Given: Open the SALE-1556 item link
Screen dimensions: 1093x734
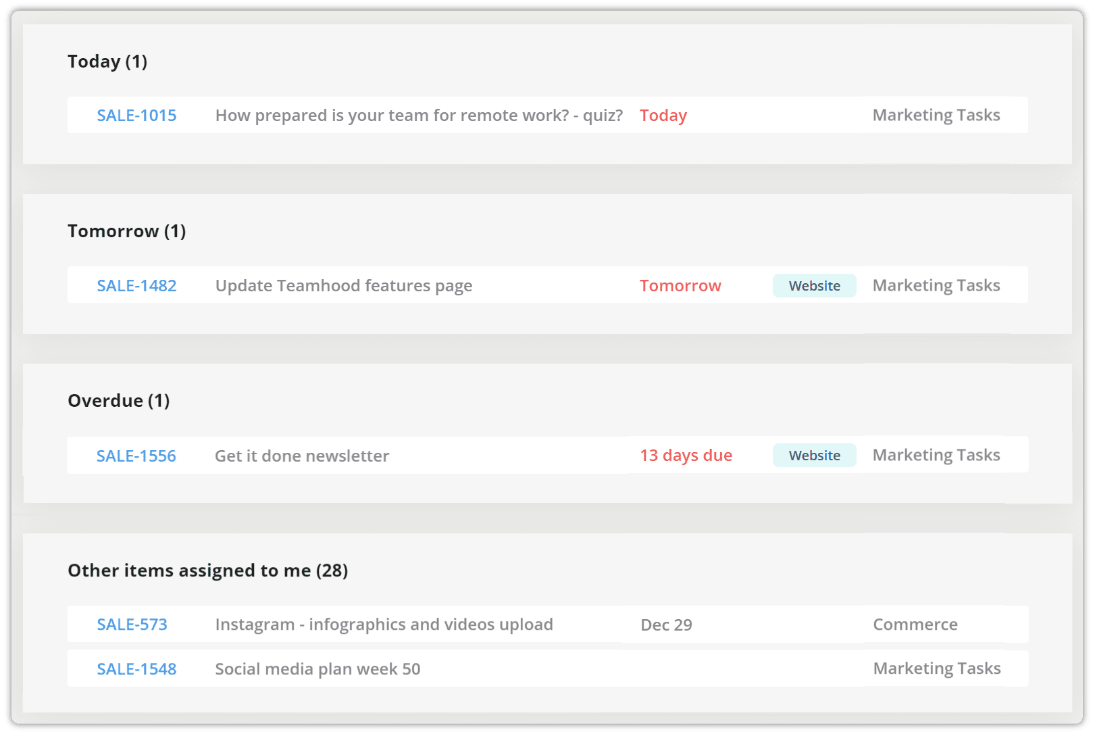Looking at the screenshot, I should point(136,456).
